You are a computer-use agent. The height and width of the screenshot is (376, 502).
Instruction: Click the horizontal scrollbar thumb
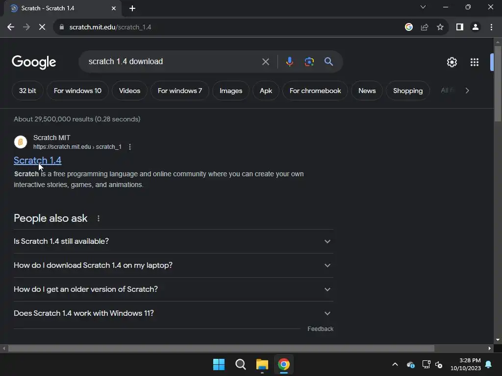pos(221,348)
